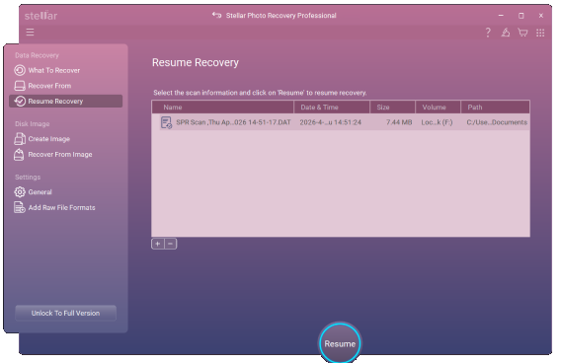This screenshot has height=363, width=561.
Task: Open the apps grid icon
Action: point(540,33)
